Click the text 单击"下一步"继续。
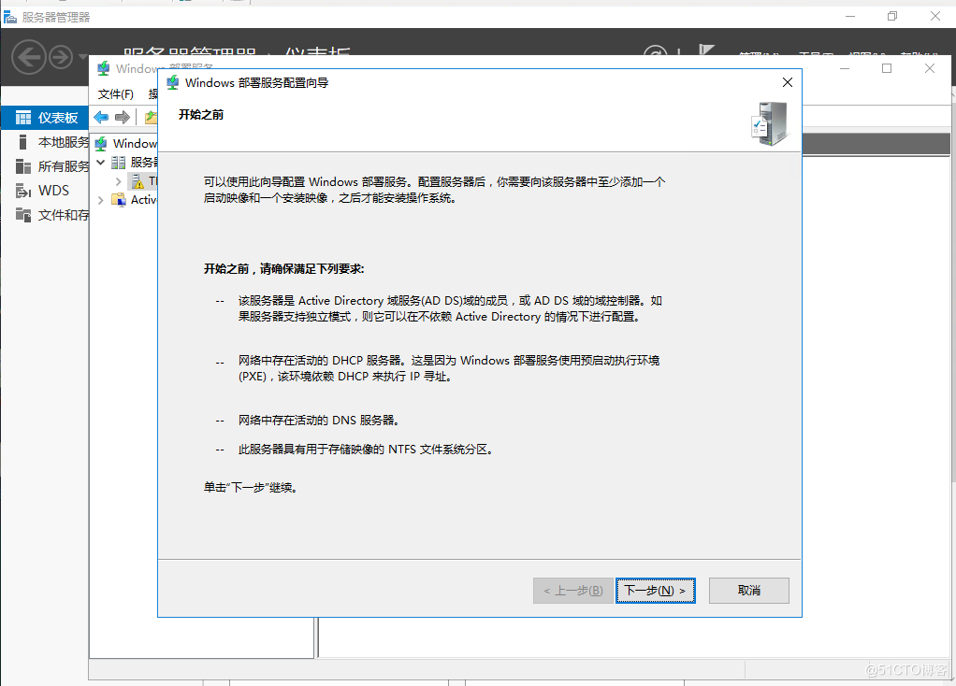This screenshot has height=686, width=956. (x=251, y=487)
